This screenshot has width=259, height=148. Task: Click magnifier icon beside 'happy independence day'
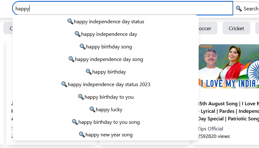(77, 34)
